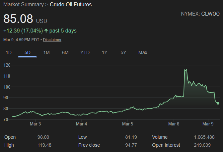This screenshot has height=152, width=223.
Task: Go to Market Summary breadcrumb
Action: tap(24, 4)
